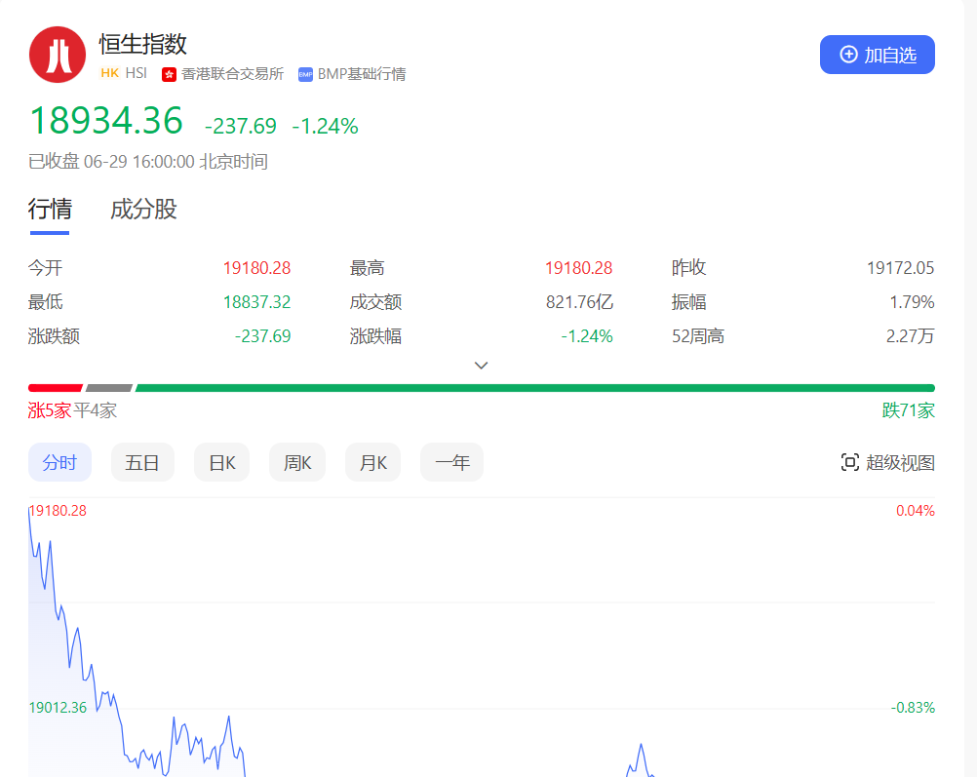Click the 跌71家 decliners count
Screen dimensions: 977x777
[x=909, y=410]
